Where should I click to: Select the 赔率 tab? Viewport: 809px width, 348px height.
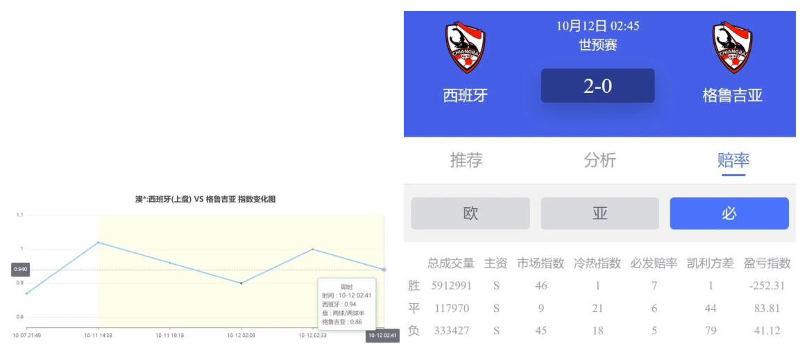click(x=733, y=160)
